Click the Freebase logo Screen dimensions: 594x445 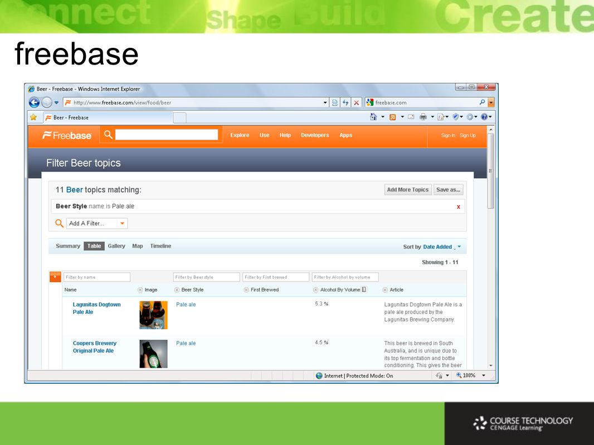(x=67, y=135)
